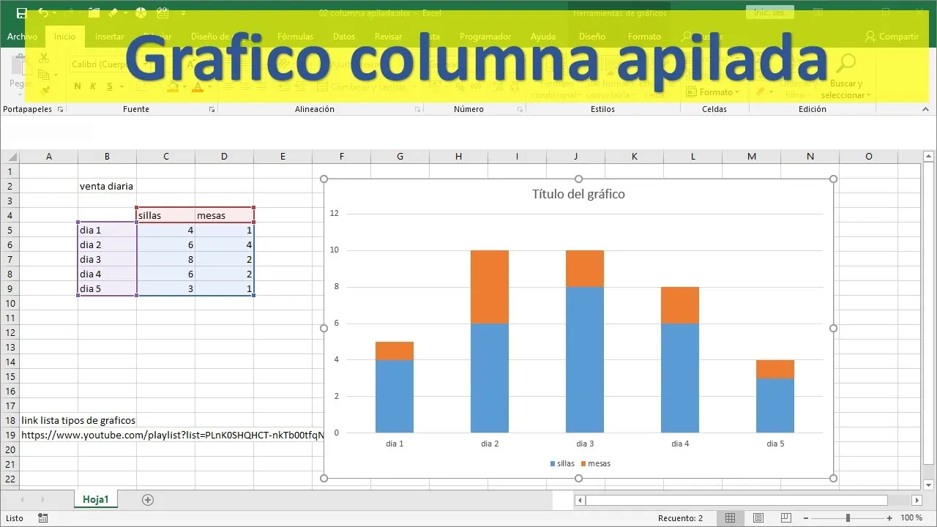Click the zoom in plus button
Viewport: 937px width, 527px height.
[890, 518]
